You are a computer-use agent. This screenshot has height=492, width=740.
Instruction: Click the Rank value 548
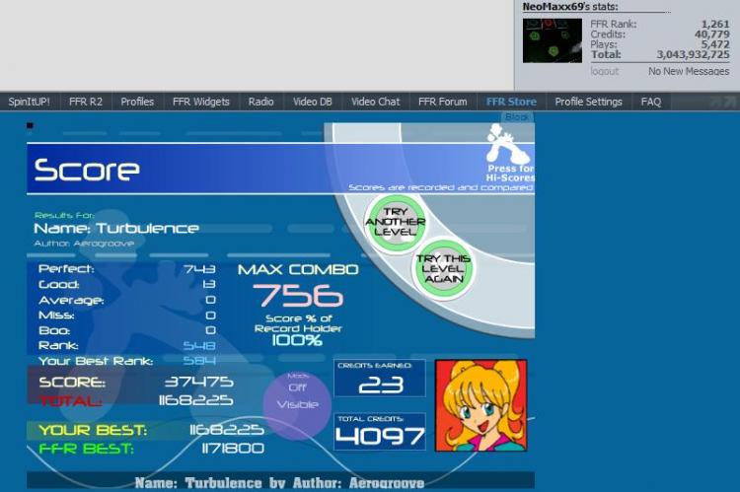tap(199, 346)
